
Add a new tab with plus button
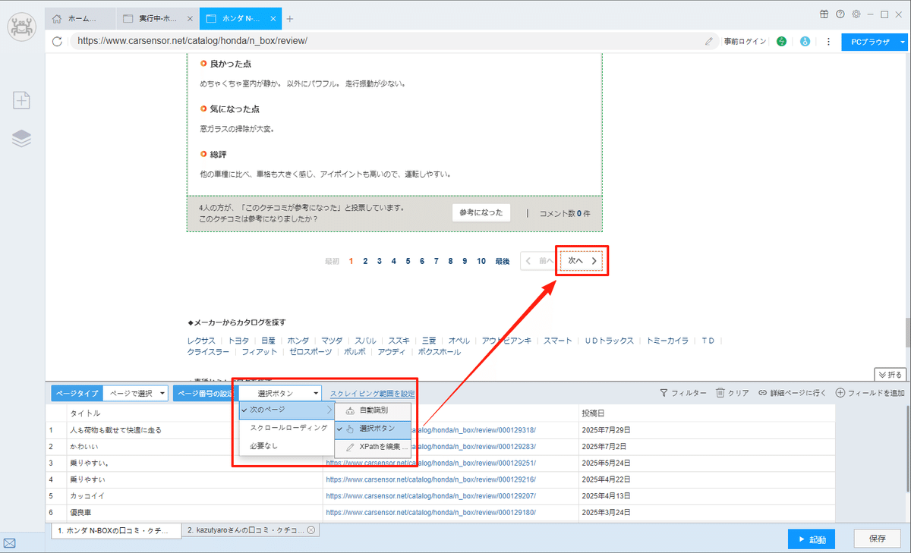coord(289,18)
